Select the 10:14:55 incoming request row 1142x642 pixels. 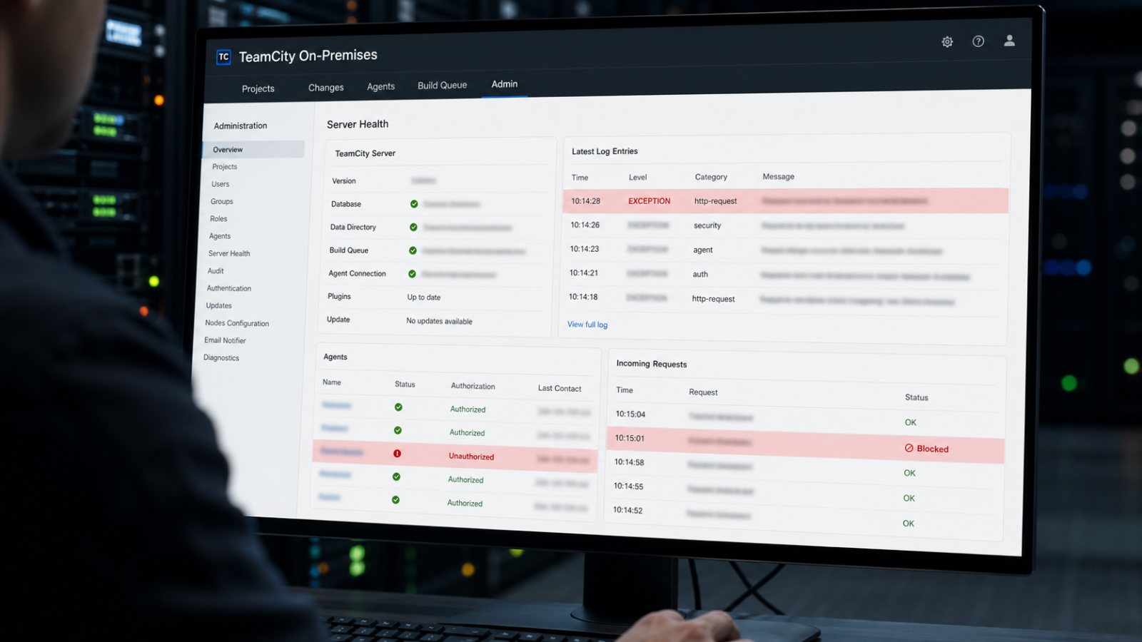[x=804, y=492]
